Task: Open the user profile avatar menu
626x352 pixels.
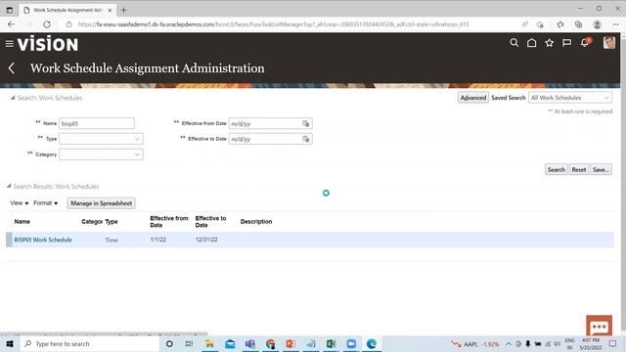Action: 609,43
